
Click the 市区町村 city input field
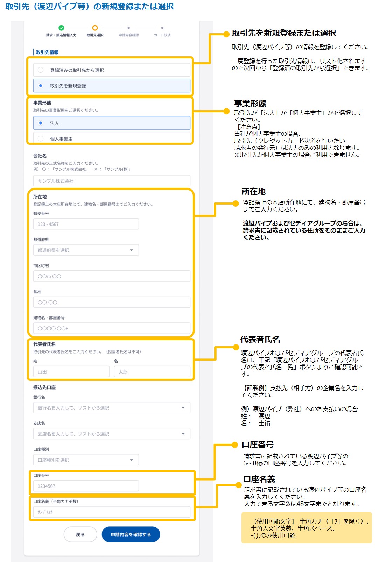[112, 276]
